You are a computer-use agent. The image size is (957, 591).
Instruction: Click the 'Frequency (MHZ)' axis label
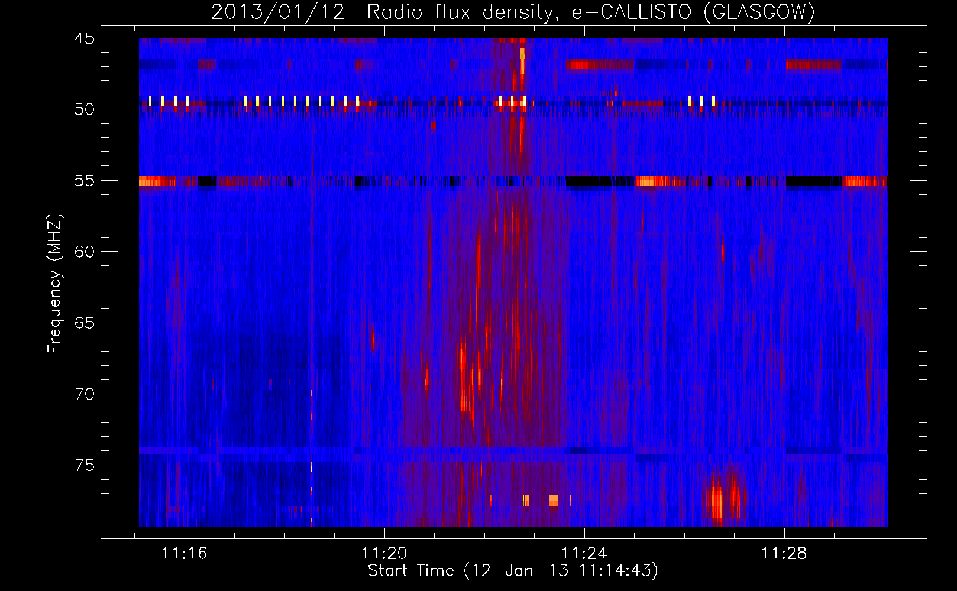pos(54,284)
